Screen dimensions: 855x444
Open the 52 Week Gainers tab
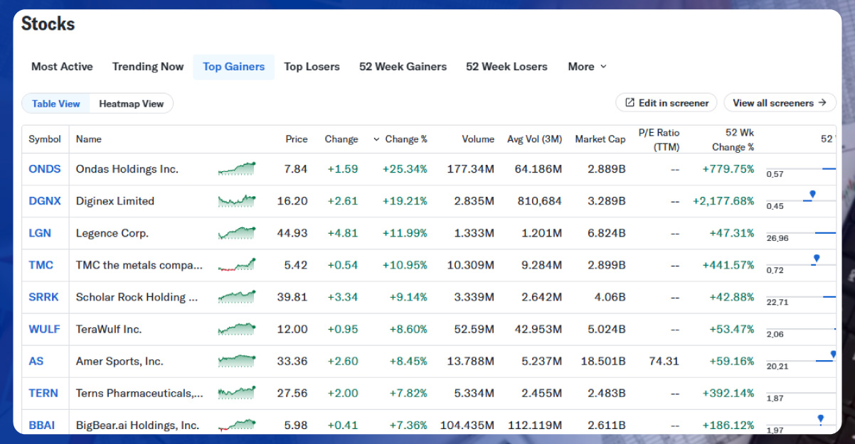click(x=403, y=67)
